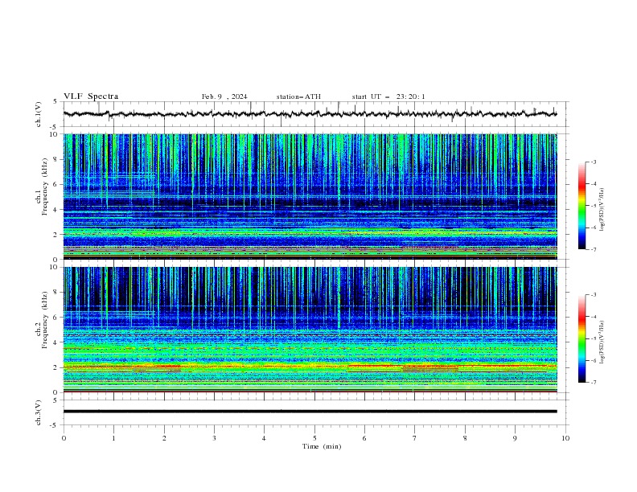Click the "VLF Spectra" title text
This screenshot has width=637, height=492.
pos(91,96)
